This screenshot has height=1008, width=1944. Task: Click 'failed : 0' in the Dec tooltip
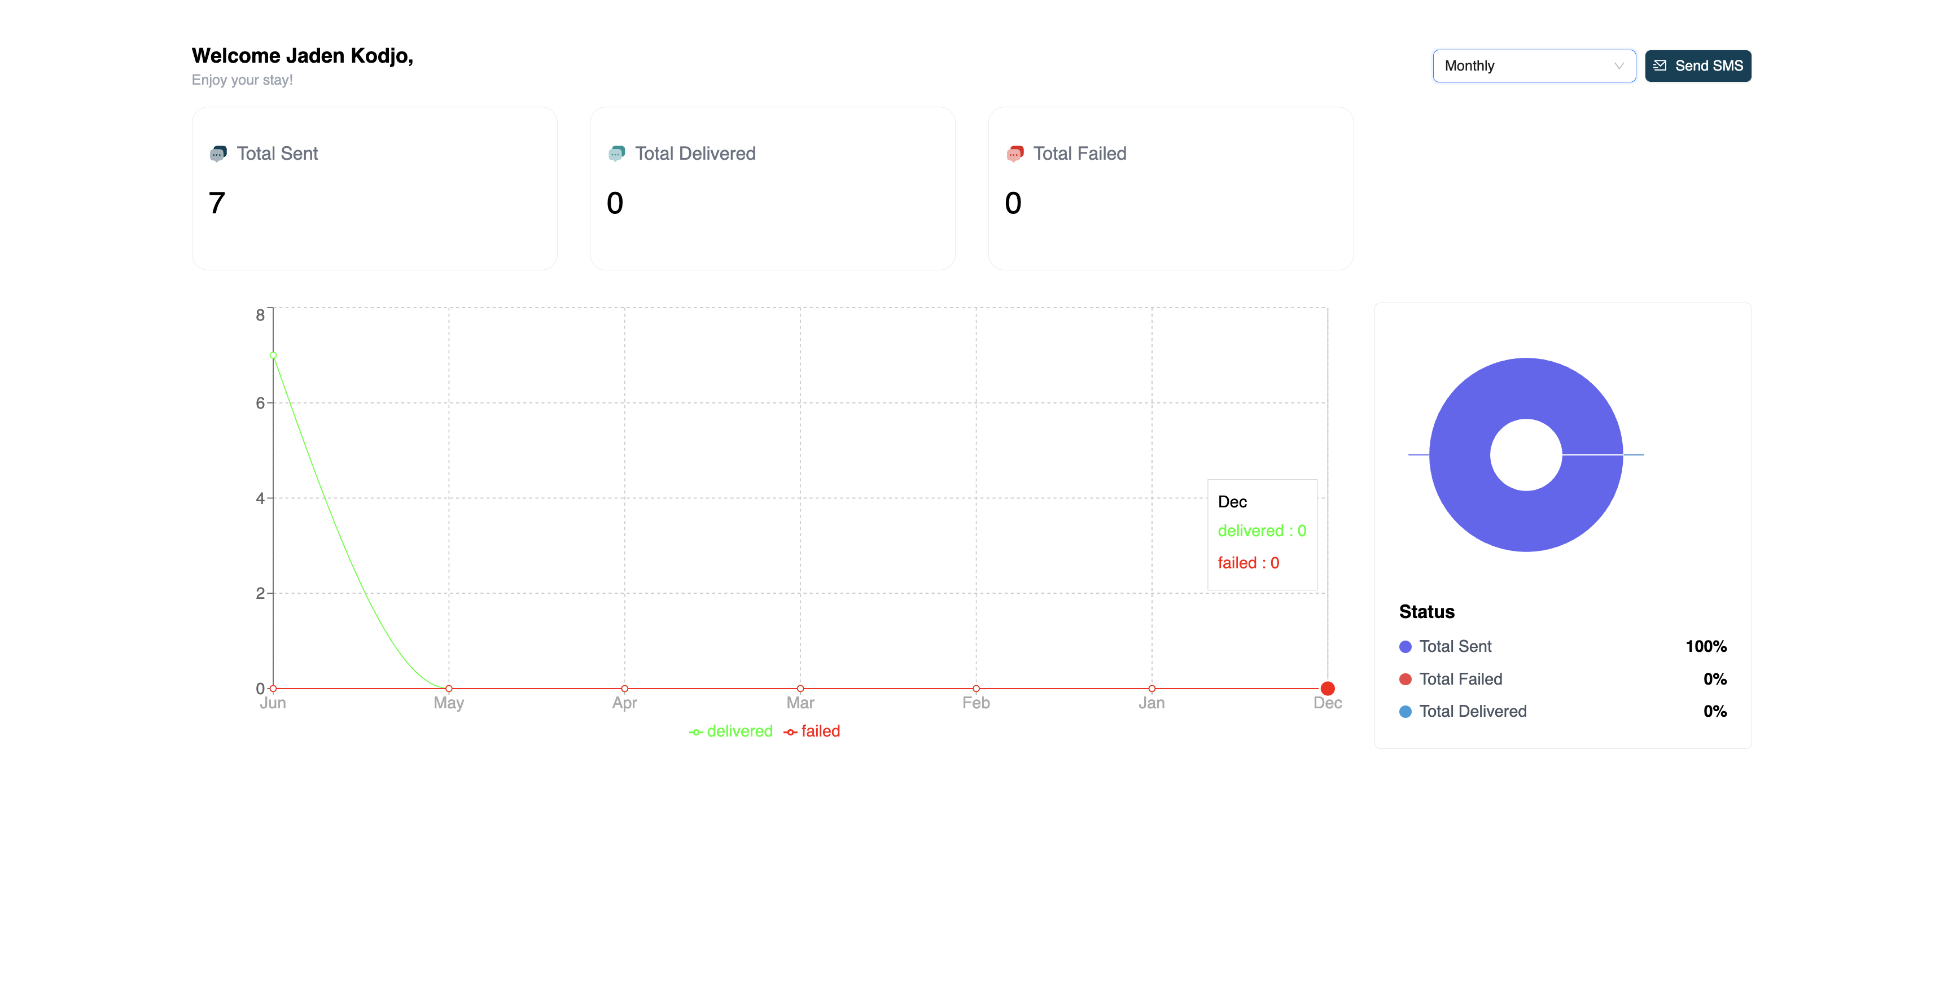[x=1248, y=563]
